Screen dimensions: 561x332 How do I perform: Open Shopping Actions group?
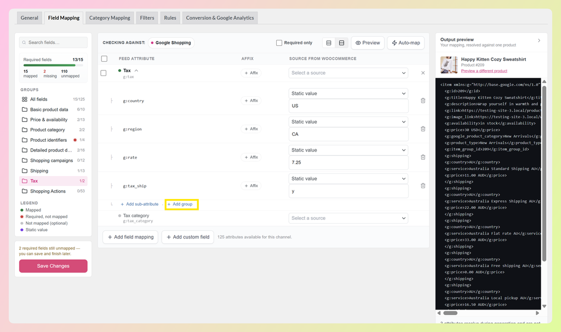pyautogui.click(x=53, y=191)
